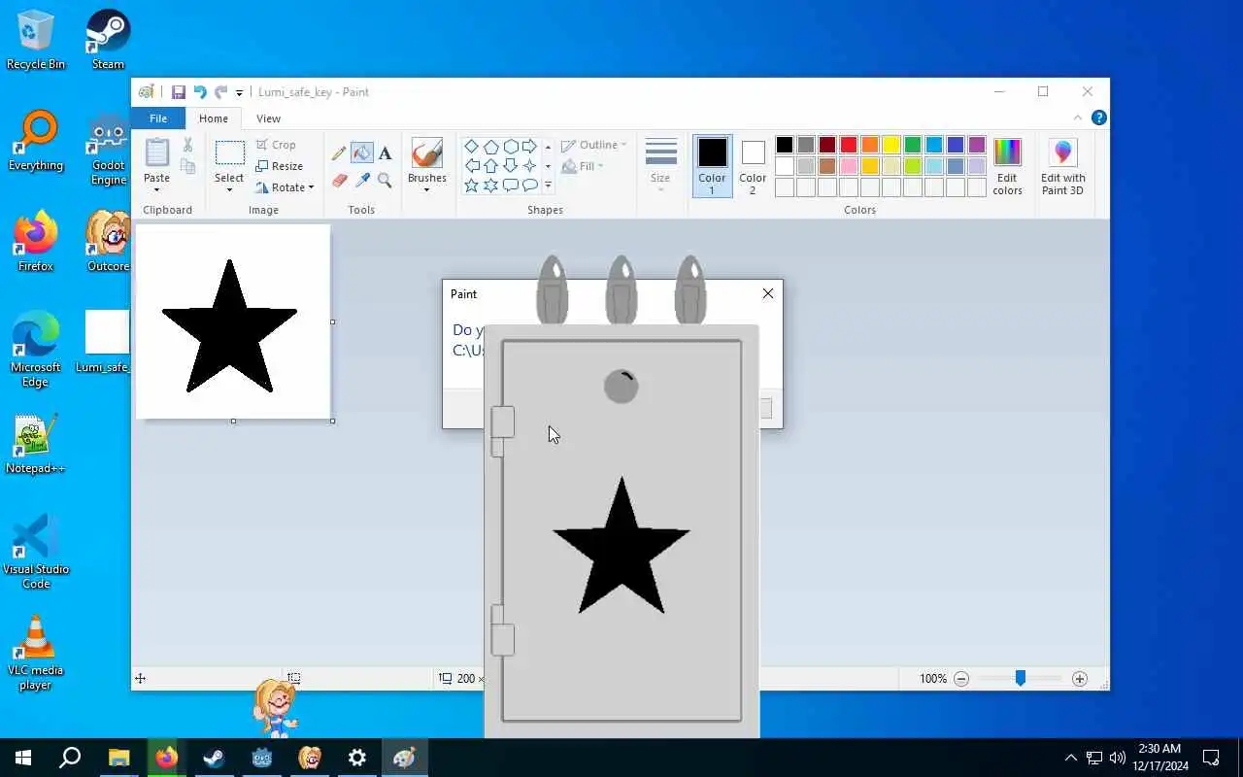Open the File menu
This screenshot has width=1243, height=777.
(x=158, y=118)
